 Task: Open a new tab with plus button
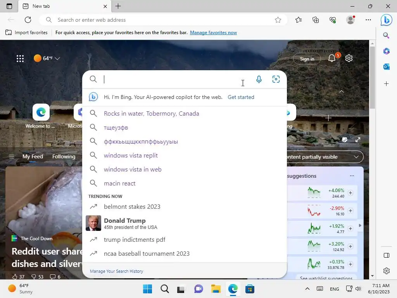[x=118, y=6]
